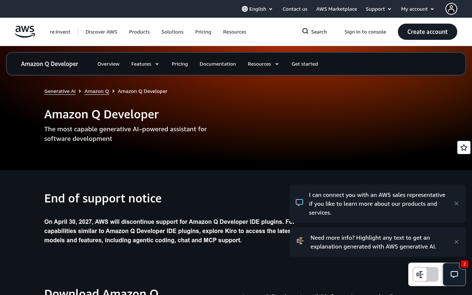Open the Solutions menu
This screenshot has height=295, width=472.
(x=173, y=32)
